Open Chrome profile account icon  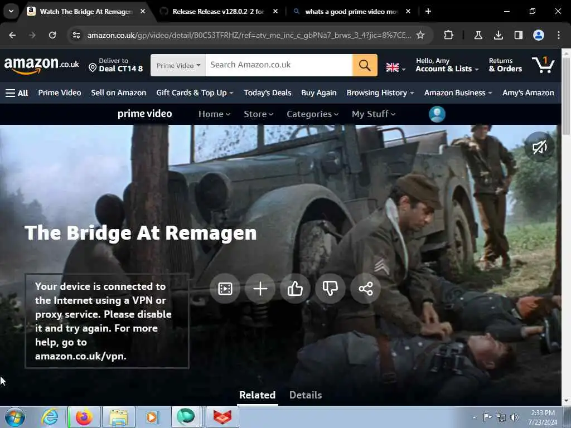(539, 35)
